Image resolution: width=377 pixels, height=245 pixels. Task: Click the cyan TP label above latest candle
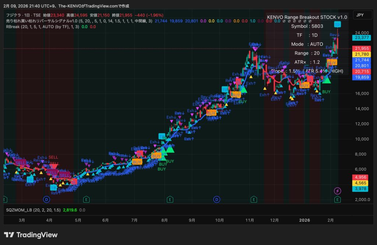[337, 25]
